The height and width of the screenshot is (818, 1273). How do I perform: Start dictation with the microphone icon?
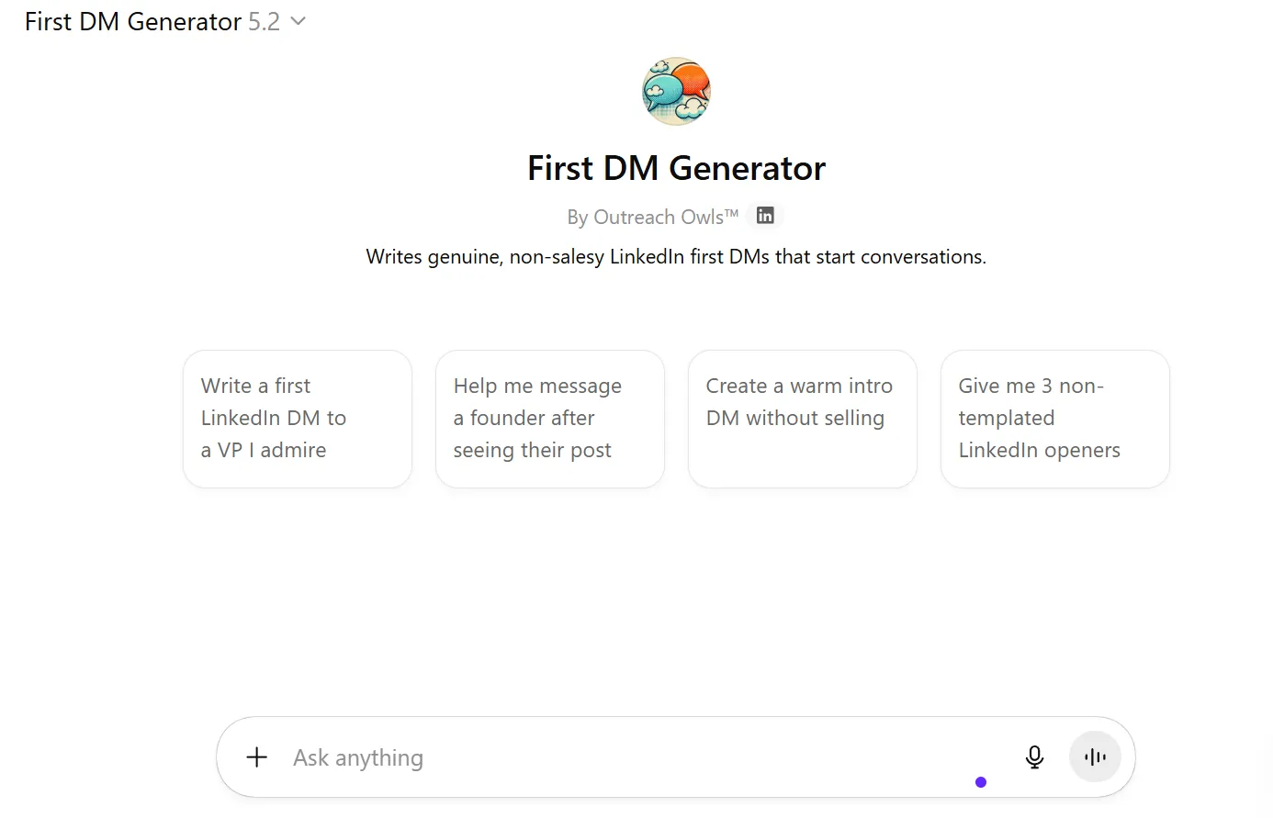[1034, 757]
